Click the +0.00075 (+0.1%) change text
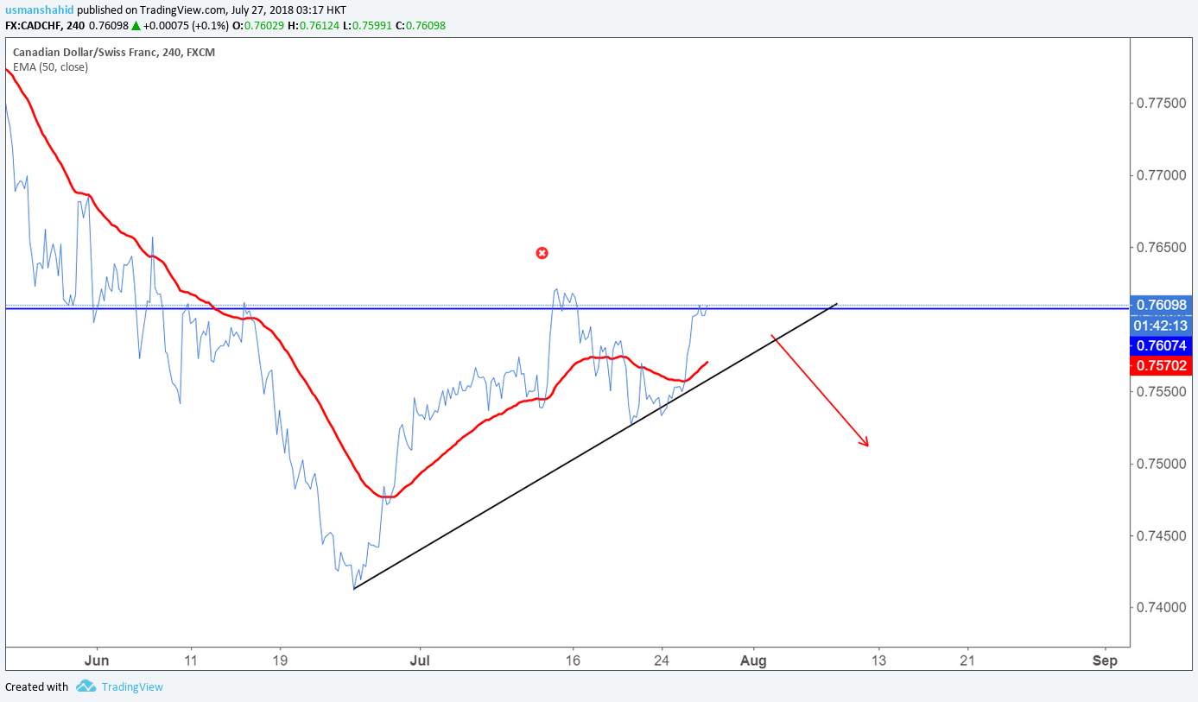Screen dimensions: 1198x702 (187, 26)
